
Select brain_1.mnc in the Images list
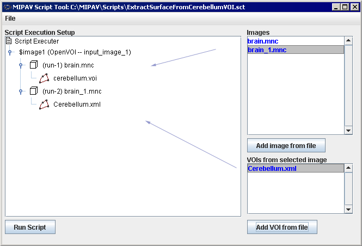(x=267, y=50)
